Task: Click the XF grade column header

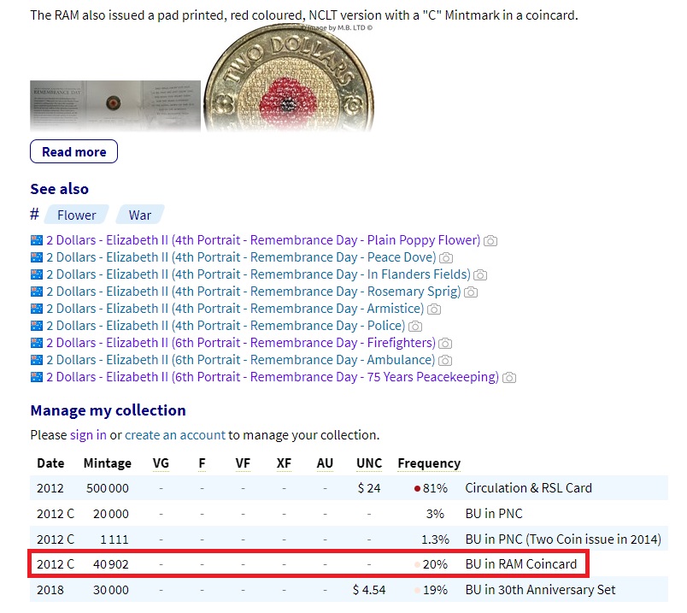Action: 284,463
